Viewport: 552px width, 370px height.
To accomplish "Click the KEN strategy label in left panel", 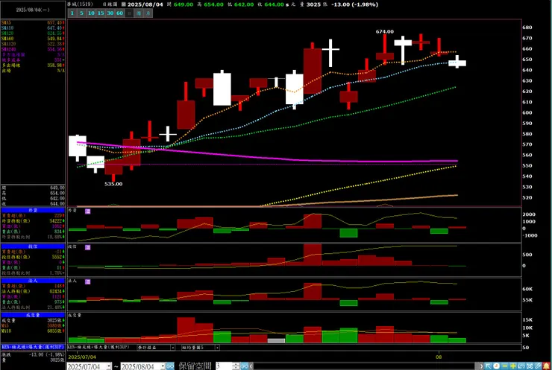I will coord(33,347).
